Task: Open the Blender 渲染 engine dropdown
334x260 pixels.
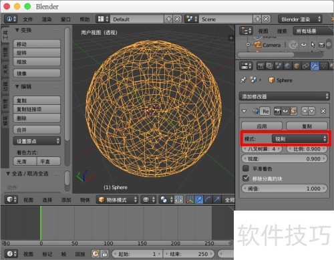Action: [300, 19]
